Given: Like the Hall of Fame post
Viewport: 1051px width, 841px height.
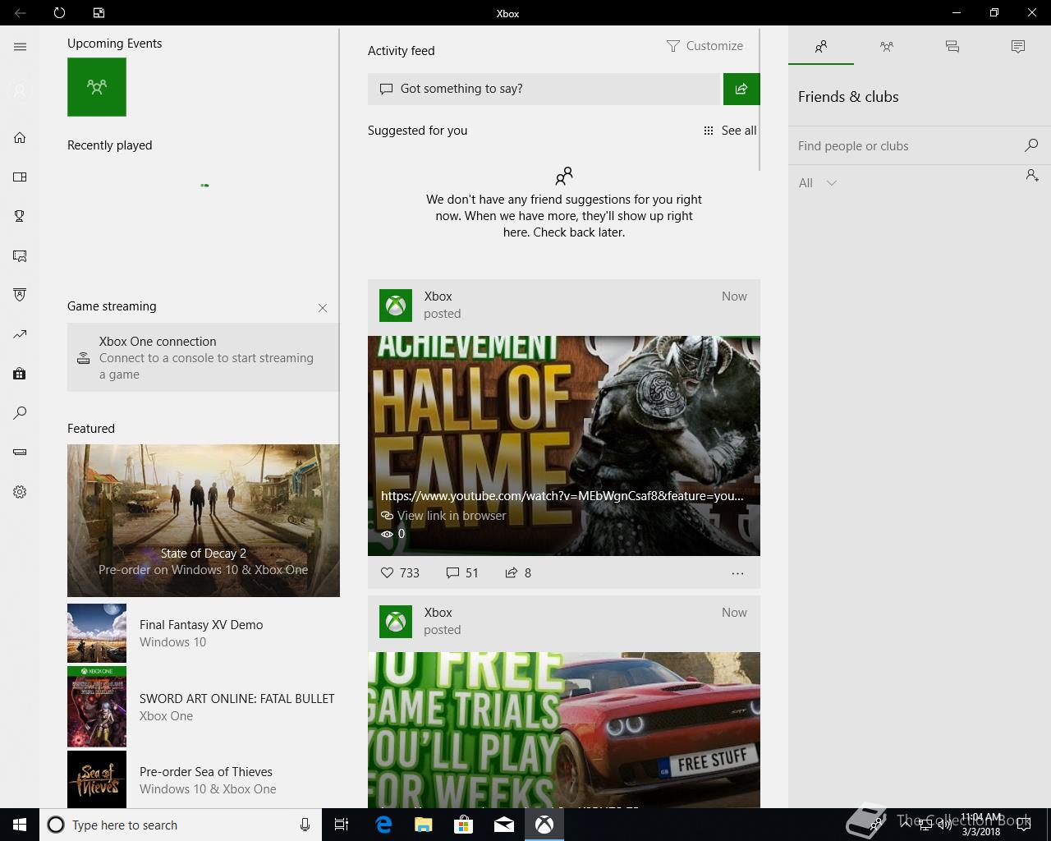Looking at the screenshot, I should pyautogui.click(x=400, y=572).
